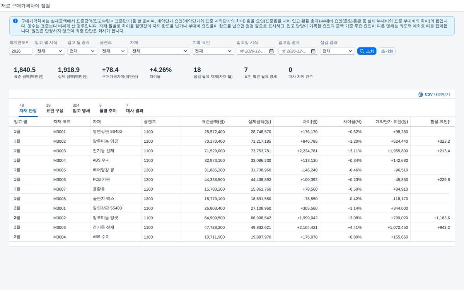Click the 플랜트 column header
The width and height of the screenshot is (464, 290).
pos(161,122)
